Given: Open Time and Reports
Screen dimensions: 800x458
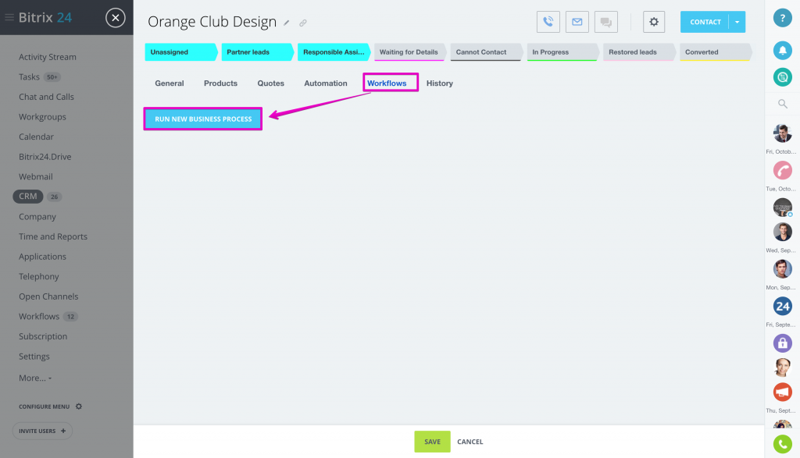Looking at the screenshot, I should tap(53, 236).
